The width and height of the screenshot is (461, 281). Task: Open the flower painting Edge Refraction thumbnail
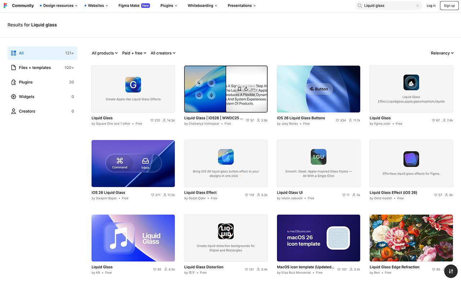tap(411, 238)
